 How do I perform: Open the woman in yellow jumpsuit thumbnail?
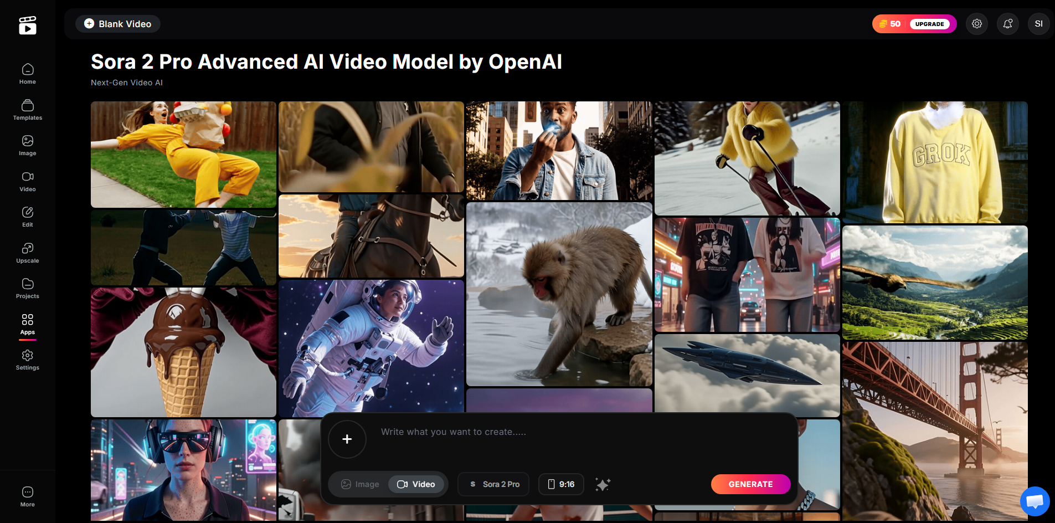183,155
